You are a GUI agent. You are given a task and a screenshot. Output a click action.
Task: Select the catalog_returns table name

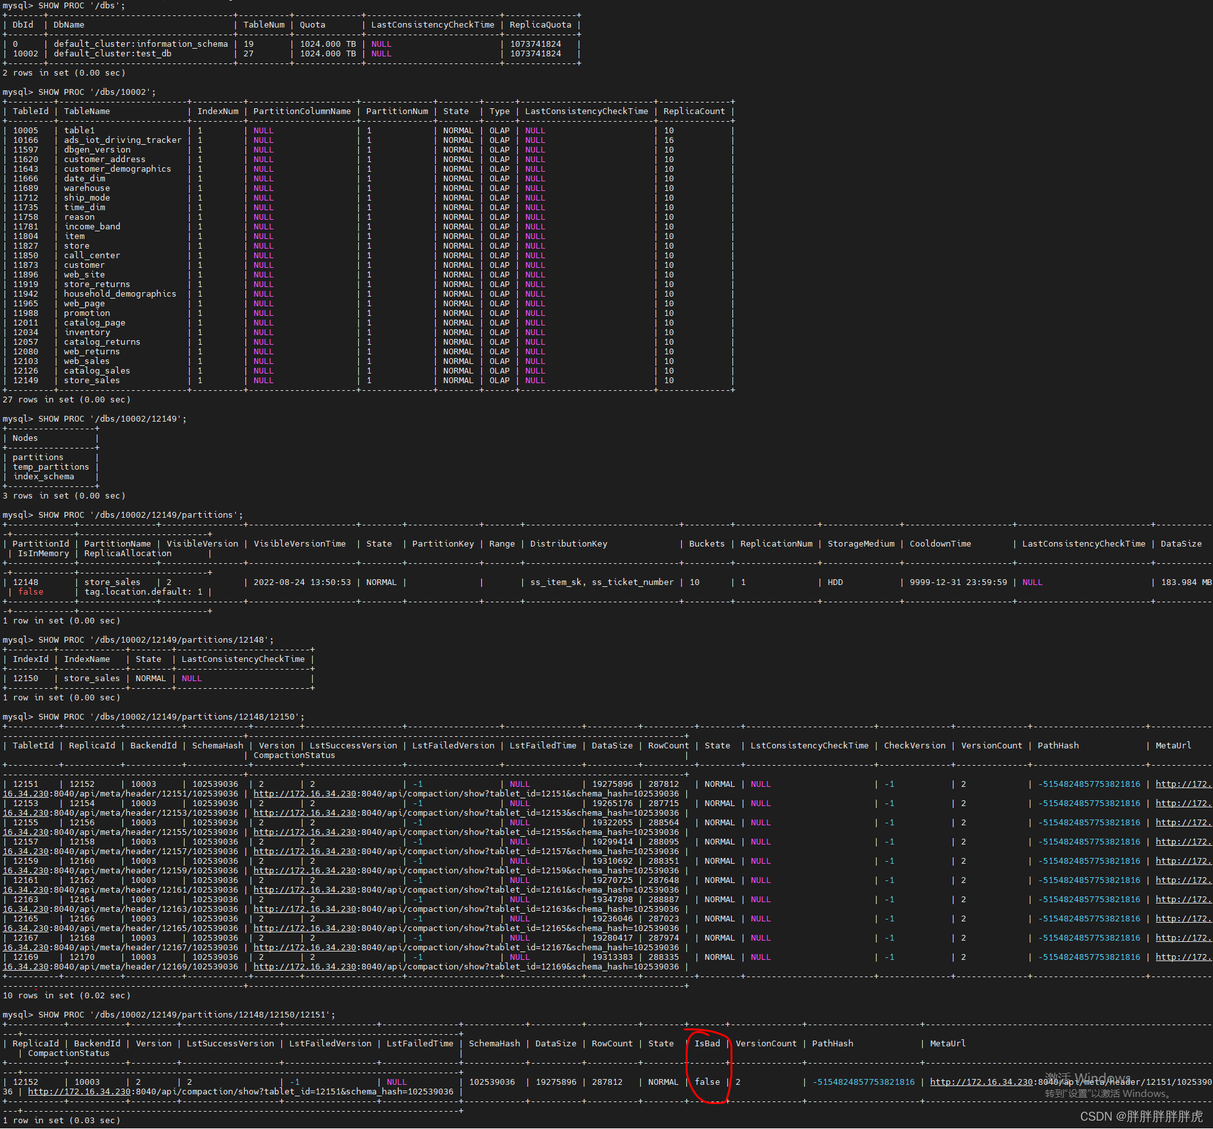(102, 342)
